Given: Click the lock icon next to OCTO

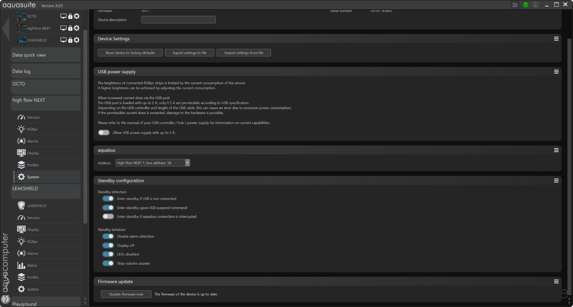Looking at the screenshot, I should click(x=70, y=16).
